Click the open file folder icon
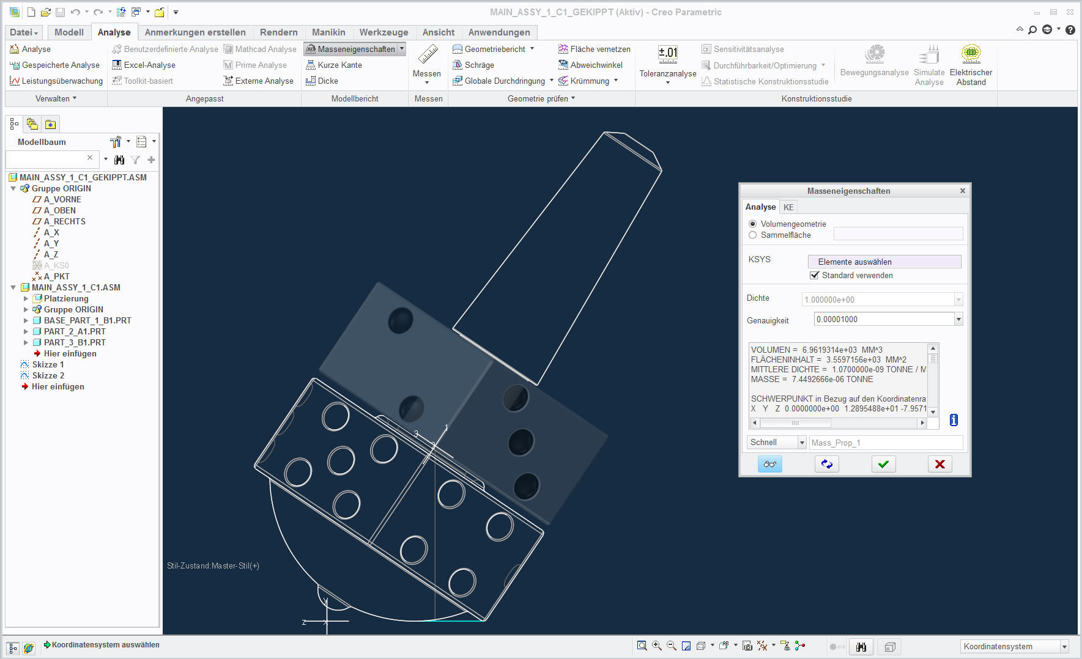 pyautogui.click(x=45, y=12)
